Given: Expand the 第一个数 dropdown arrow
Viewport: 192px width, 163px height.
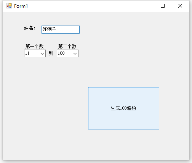Looking at the screenshot, I should pyautogui.click(x=42, y=53).
